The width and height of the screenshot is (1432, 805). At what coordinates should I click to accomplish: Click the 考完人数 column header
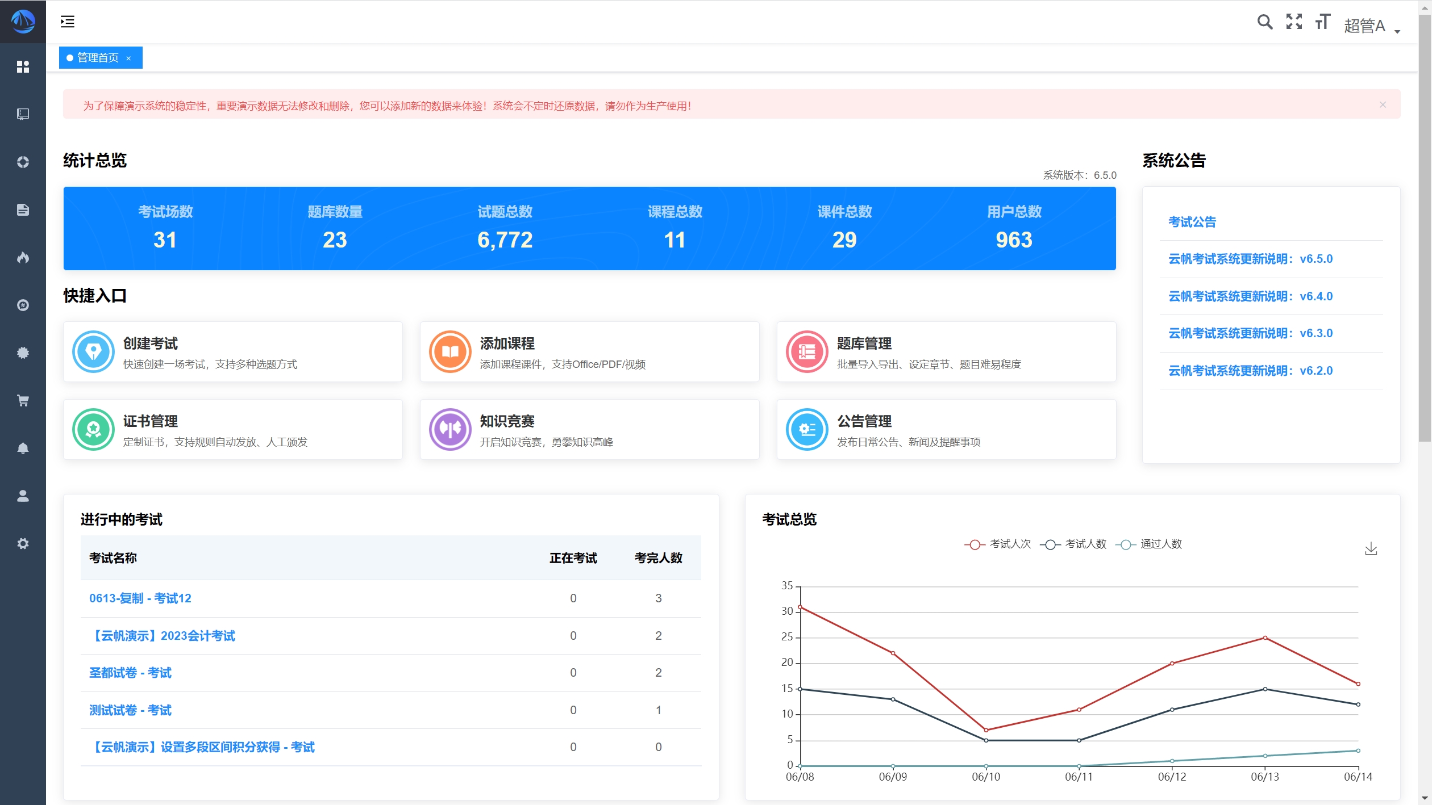pos(658,558)
